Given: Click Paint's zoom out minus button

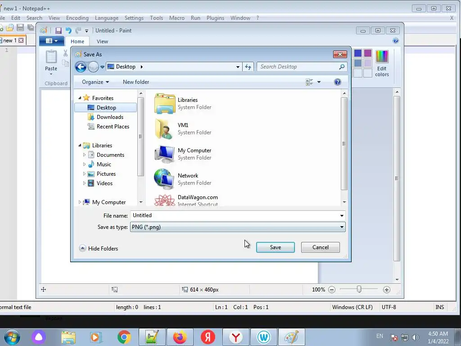Looking at the screenshot, I should [x=332, y=290].
